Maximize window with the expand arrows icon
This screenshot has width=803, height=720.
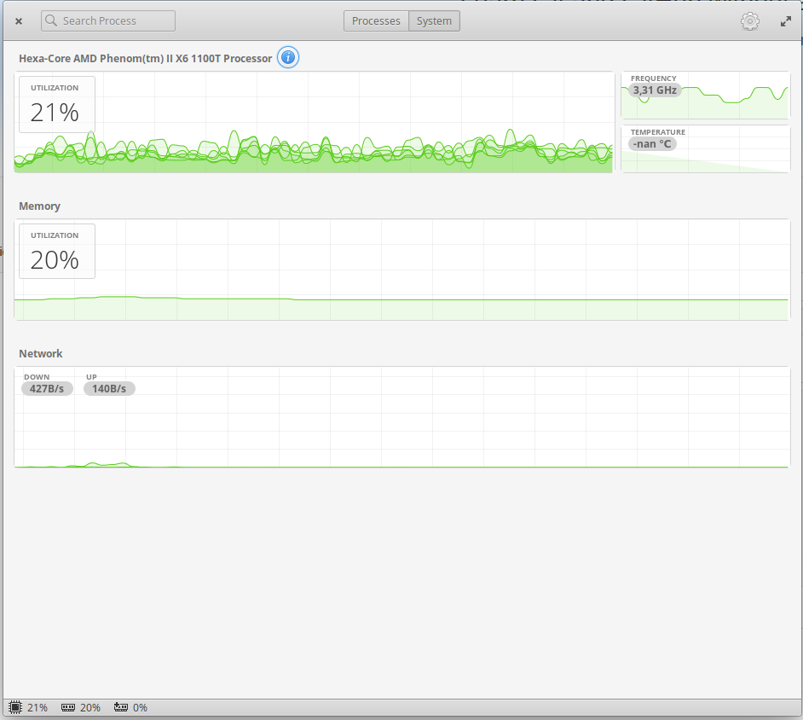[786, 21]
